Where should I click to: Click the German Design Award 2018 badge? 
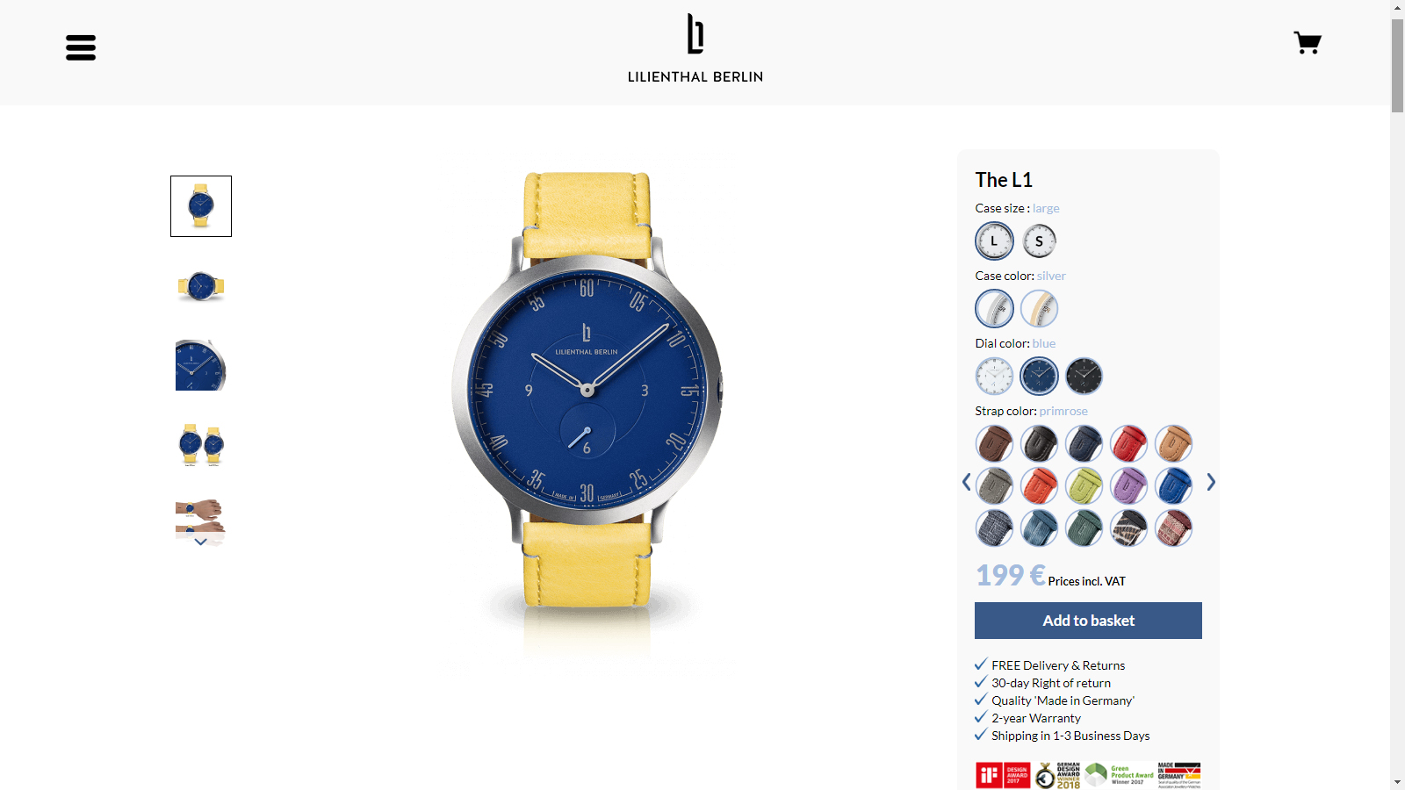point(1058,775)
